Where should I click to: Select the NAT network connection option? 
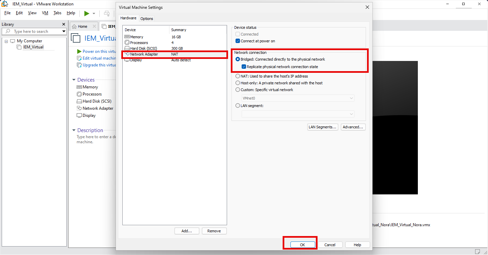pyautogui.click(x=238, y=76)
